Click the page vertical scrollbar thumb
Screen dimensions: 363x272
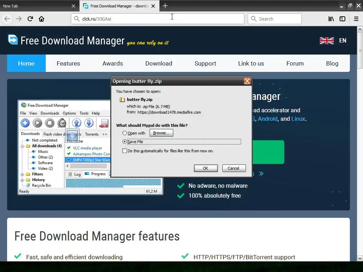click(x=360, y=50)
